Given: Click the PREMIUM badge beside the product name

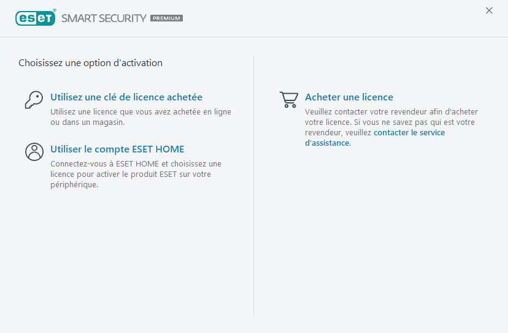Looking at the screenshot, I should pos(166,18).
